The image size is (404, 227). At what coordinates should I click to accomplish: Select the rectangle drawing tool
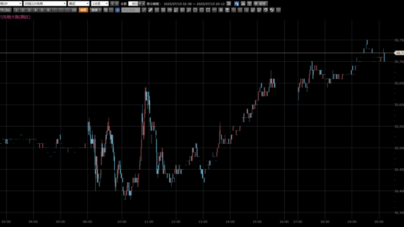coord(208,10)
